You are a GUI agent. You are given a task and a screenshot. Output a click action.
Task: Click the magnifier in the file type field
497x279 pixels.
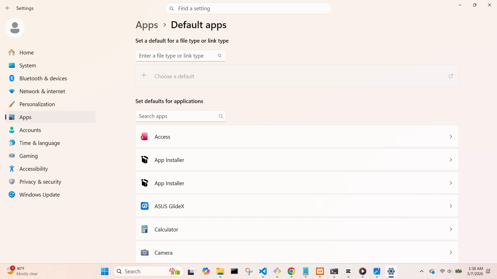pyautogui.click(x=220, y=56)
